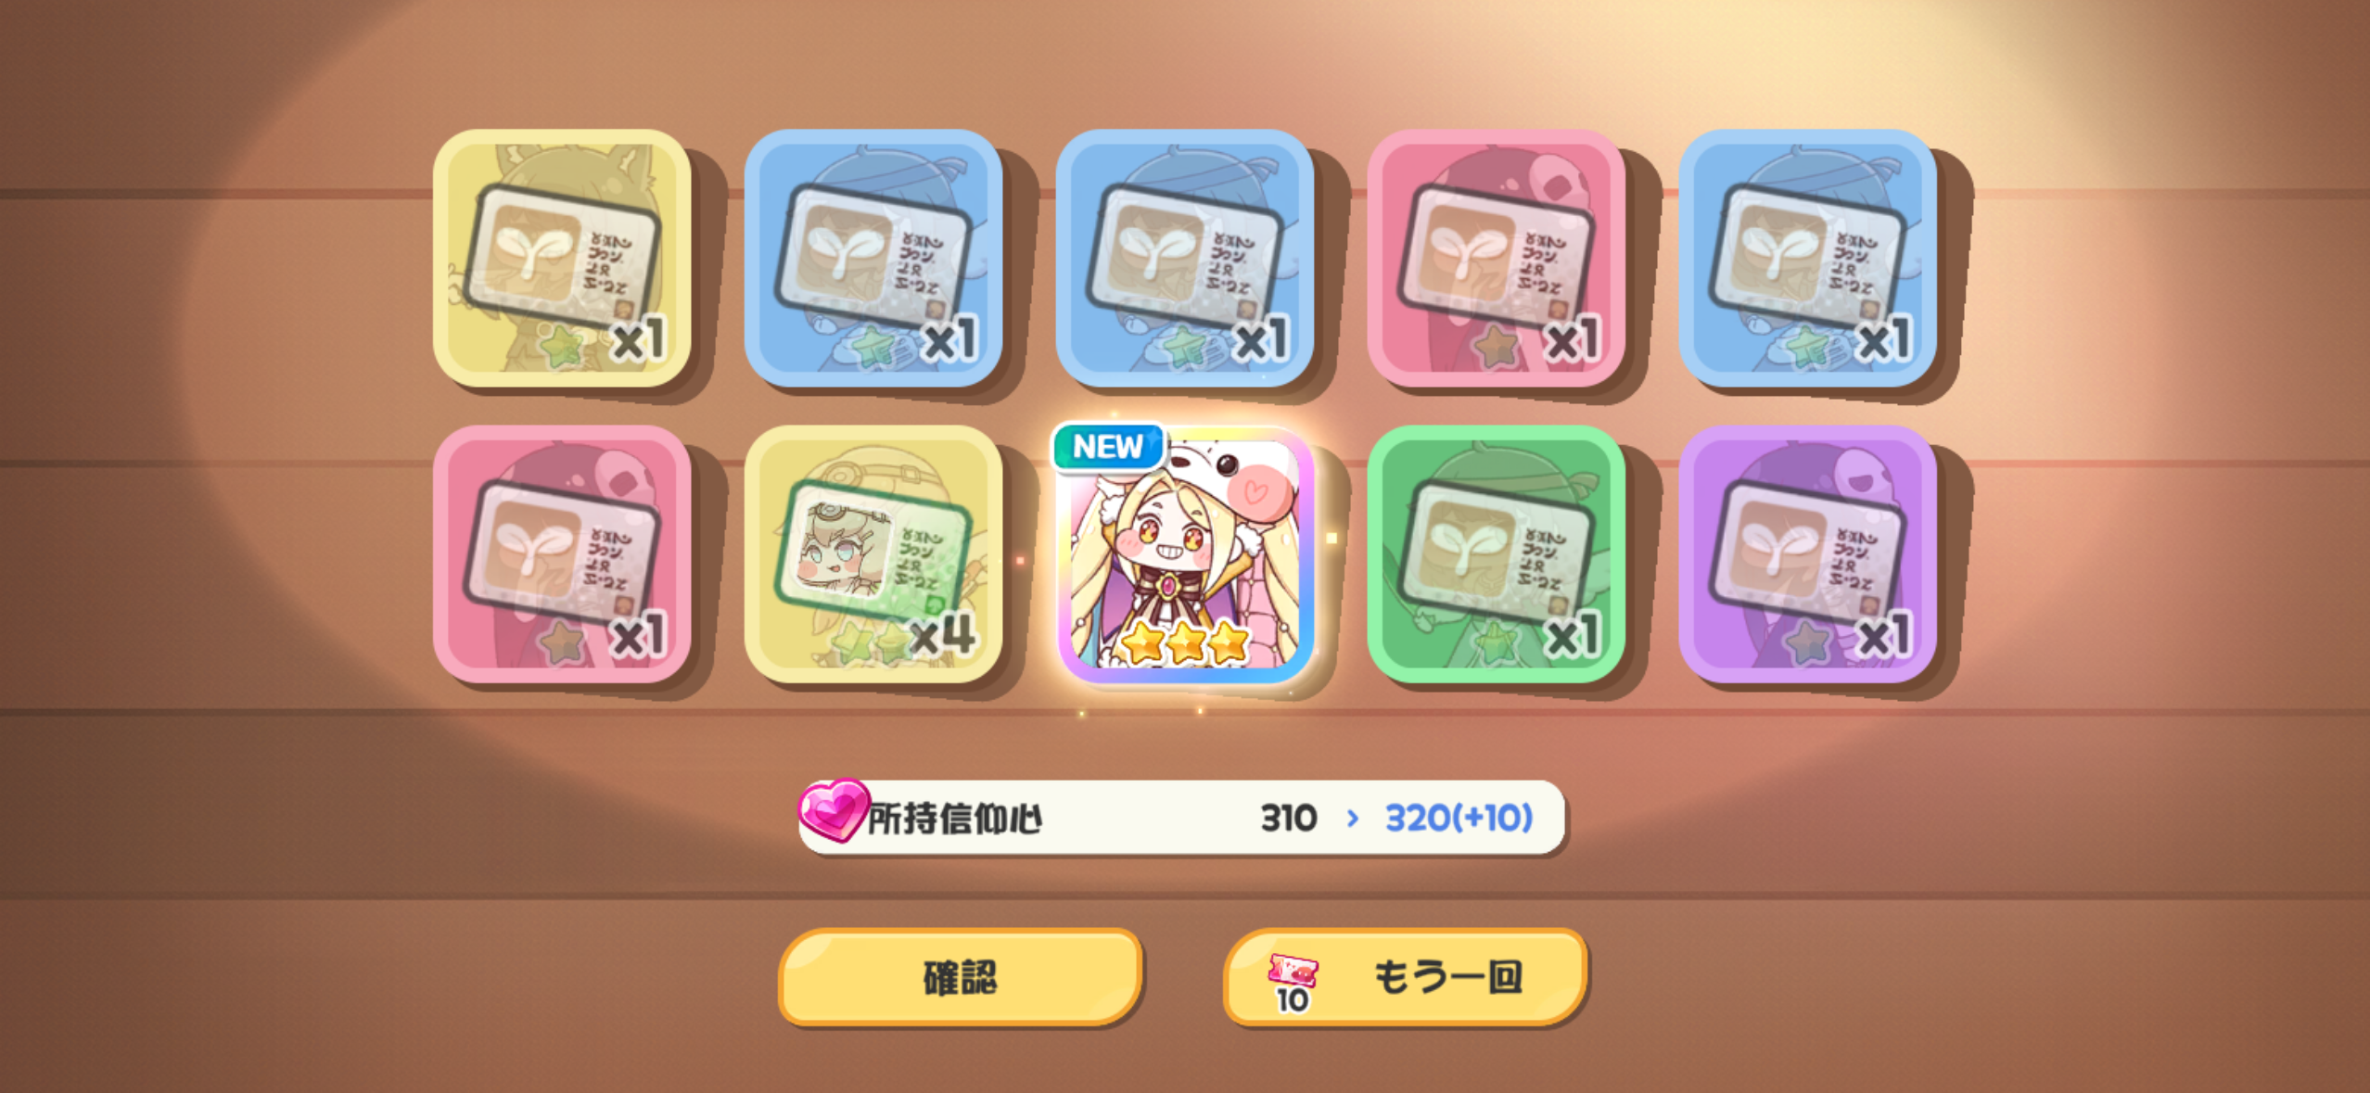Click the blue 320(+10) value
This screenshot has height=1093, width=2370.
pos(1459,819)
